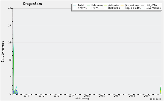Screen dimensions: 164x101
Task: Select the Reg. de adm. legend label
Action: pyautogui.click(x=133, y=8)
